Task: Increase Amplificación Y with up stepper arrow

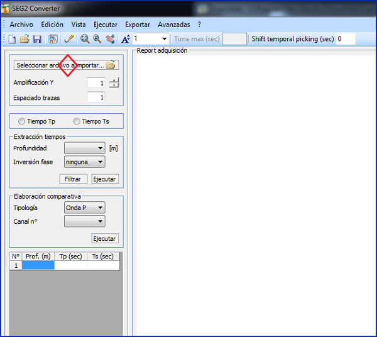Action: tap(114, 80)
